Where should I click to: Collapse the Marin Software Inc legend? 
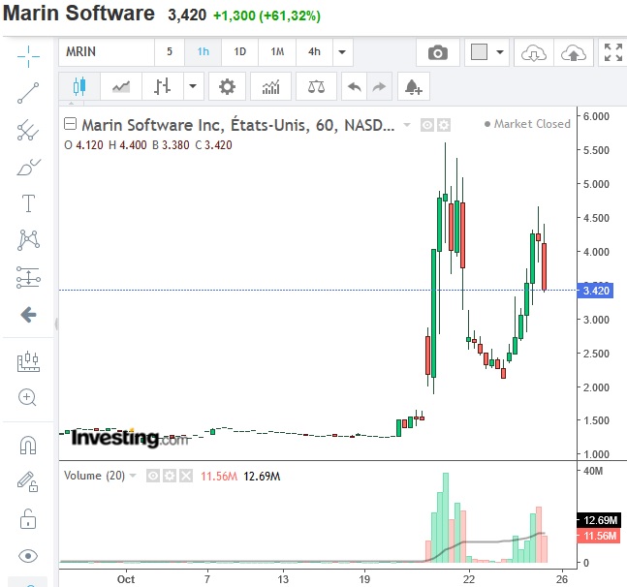pyautogui.click(x=71, y=124)
